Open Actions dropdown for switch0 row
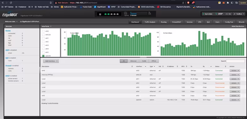This screenshot has width=247, height=119. click(x=235, y=100)
